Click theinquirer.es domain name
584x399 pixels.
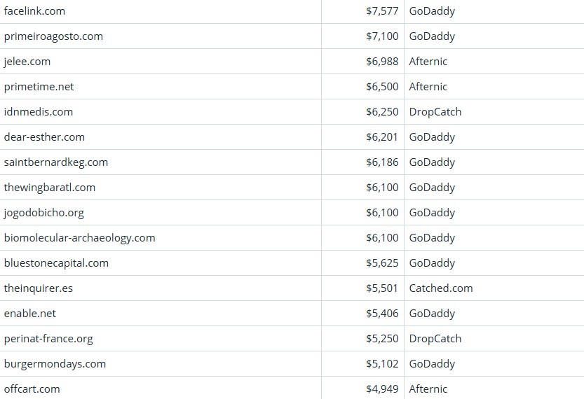[x=39, y=288]
